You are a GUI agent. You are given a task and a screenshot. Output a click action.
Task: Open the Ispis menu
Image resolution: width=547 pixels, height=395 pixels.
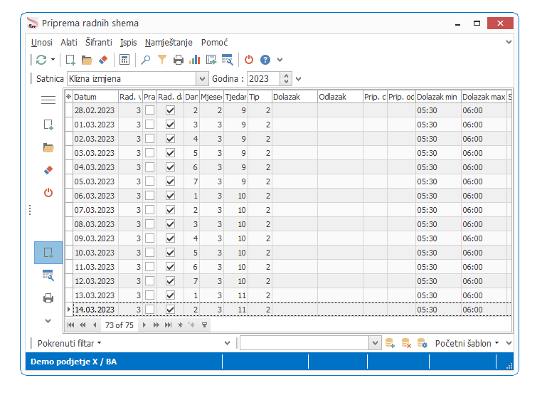click(128, 43)
